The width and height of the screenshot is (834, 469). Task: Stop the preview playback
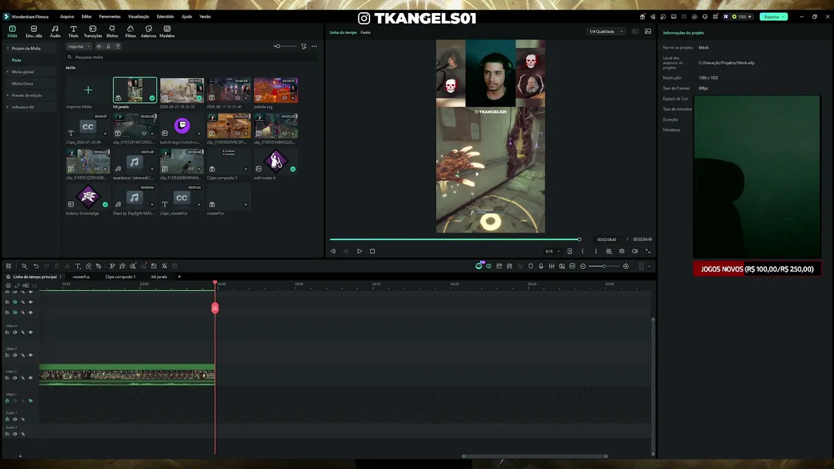pos(372,251)
